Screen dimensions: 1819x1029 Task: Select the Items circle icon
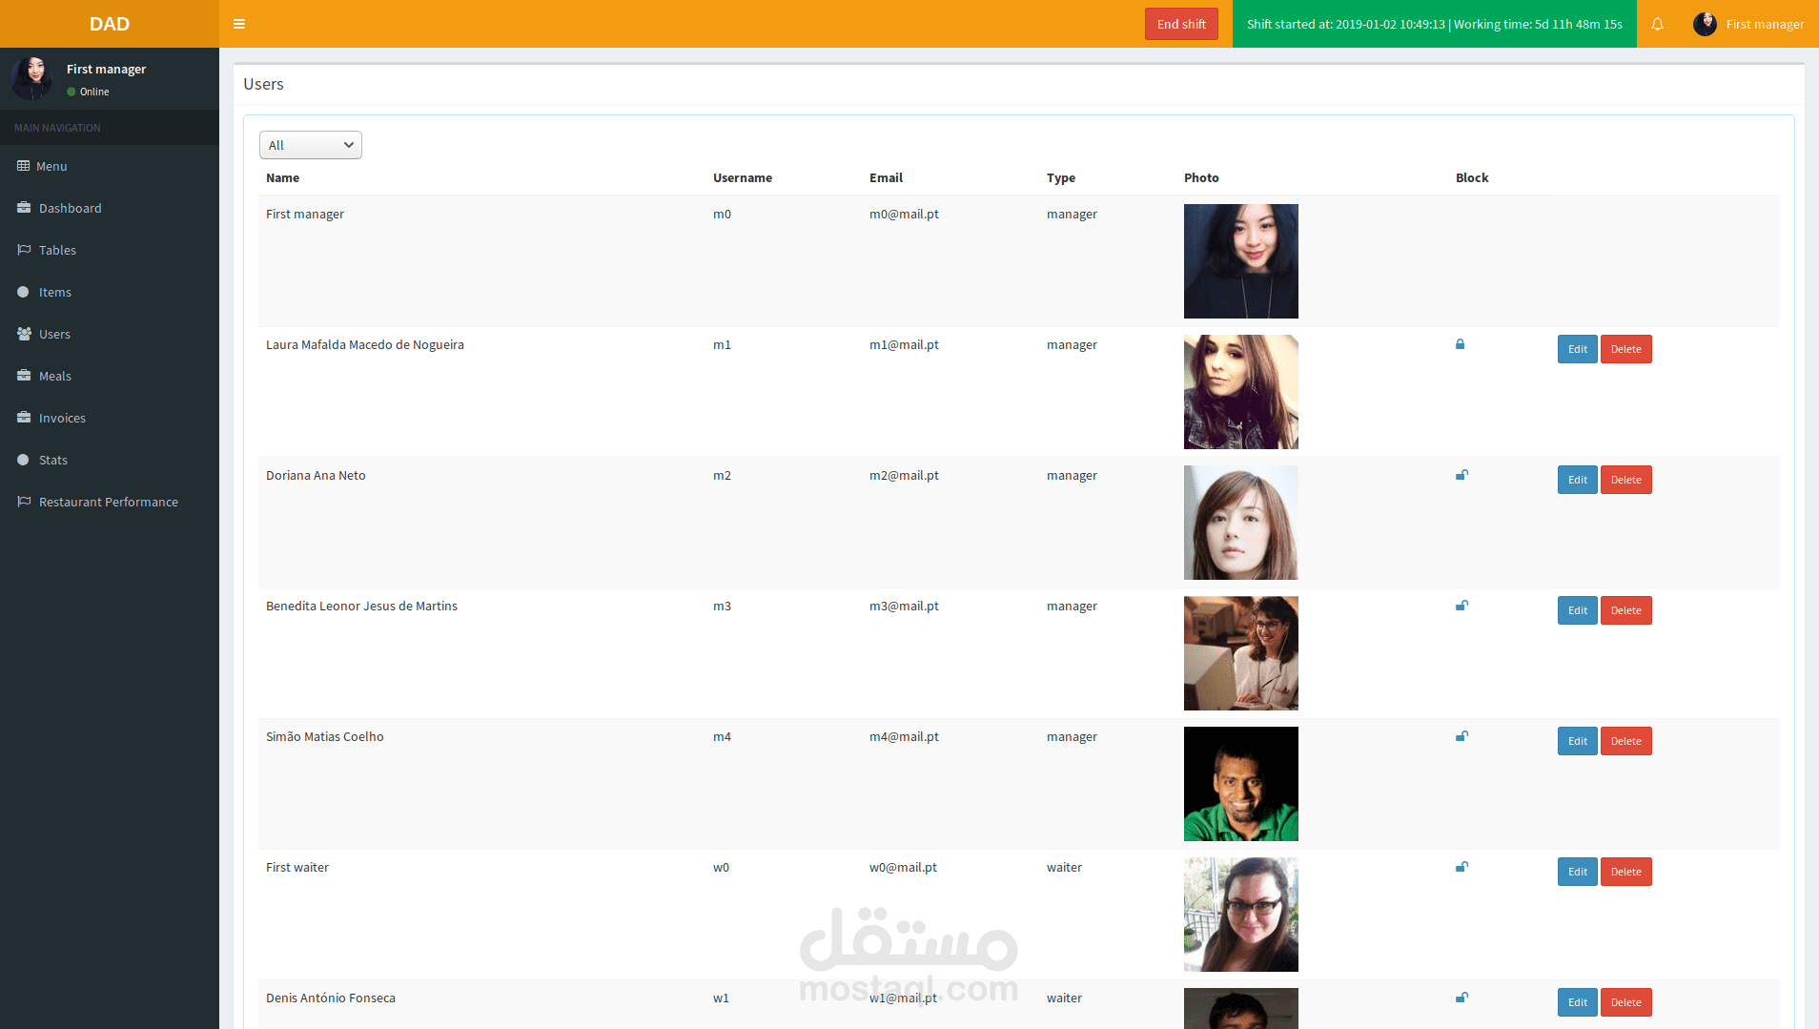click(x=23, y=292)
